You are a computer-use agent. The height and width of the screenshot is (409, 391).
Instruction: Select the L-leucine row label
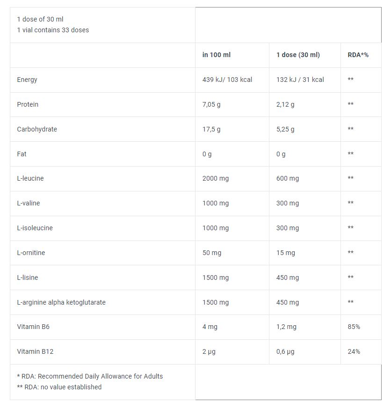[30, 178]
